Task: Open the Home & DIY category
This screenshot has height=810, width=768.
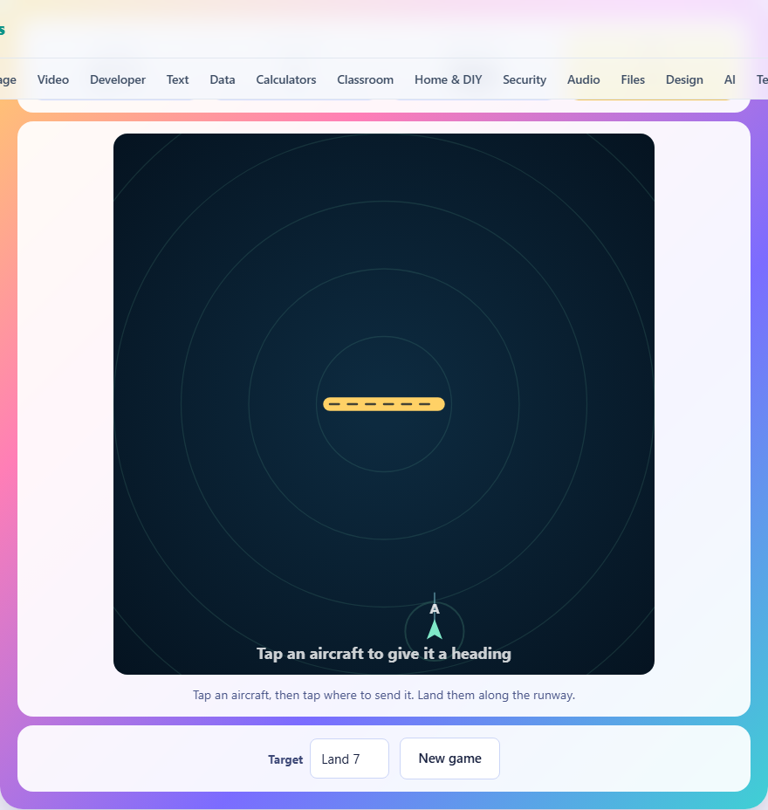Action: click(x=448, y=79)
